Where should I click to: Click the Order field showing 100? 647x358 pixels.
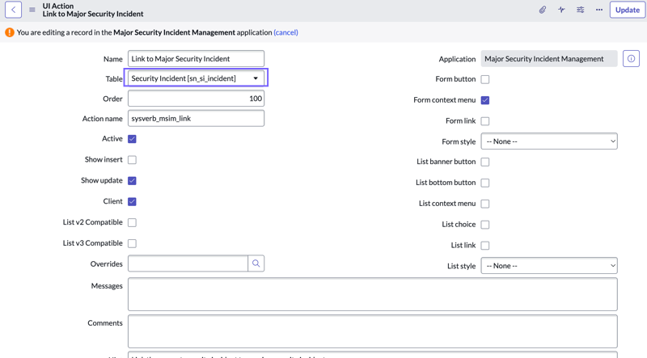pos(196,98)
